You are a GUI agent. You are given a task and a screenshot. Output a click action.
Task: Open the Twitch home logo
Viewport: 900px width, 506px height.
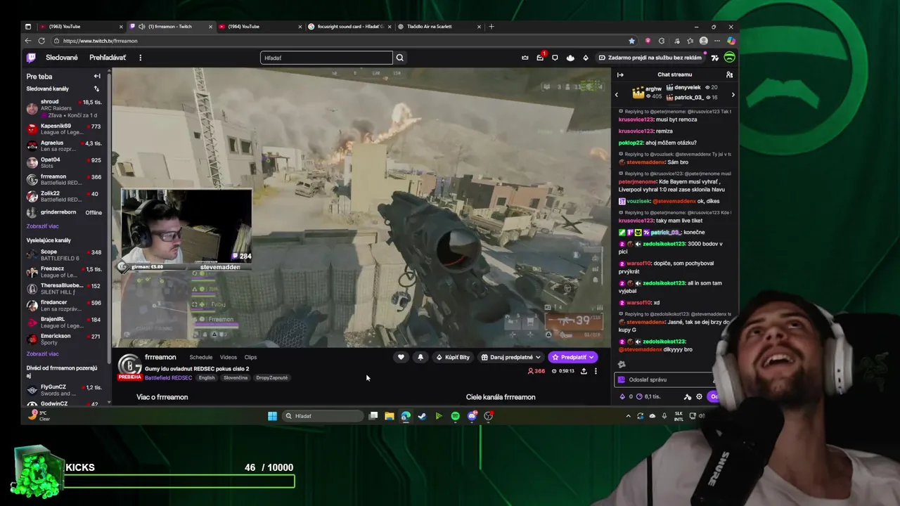pos(31,58)
